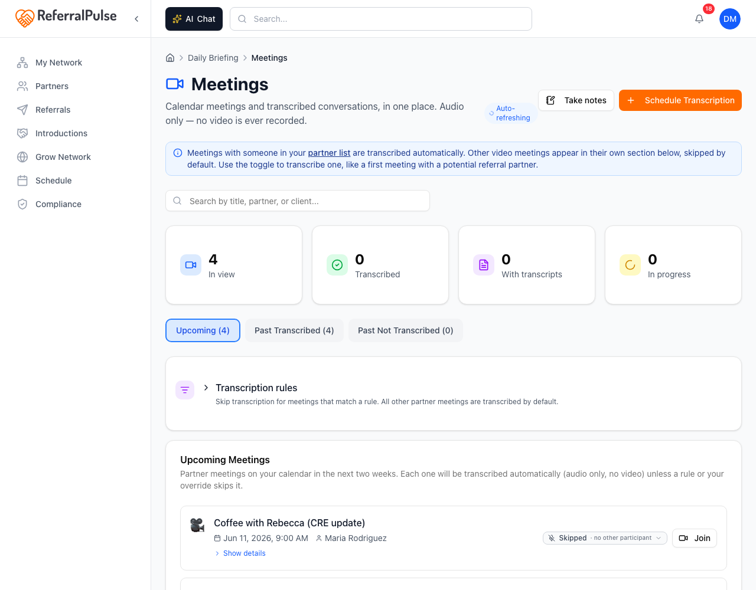Click the Compliance shield icon

[22, 204]
